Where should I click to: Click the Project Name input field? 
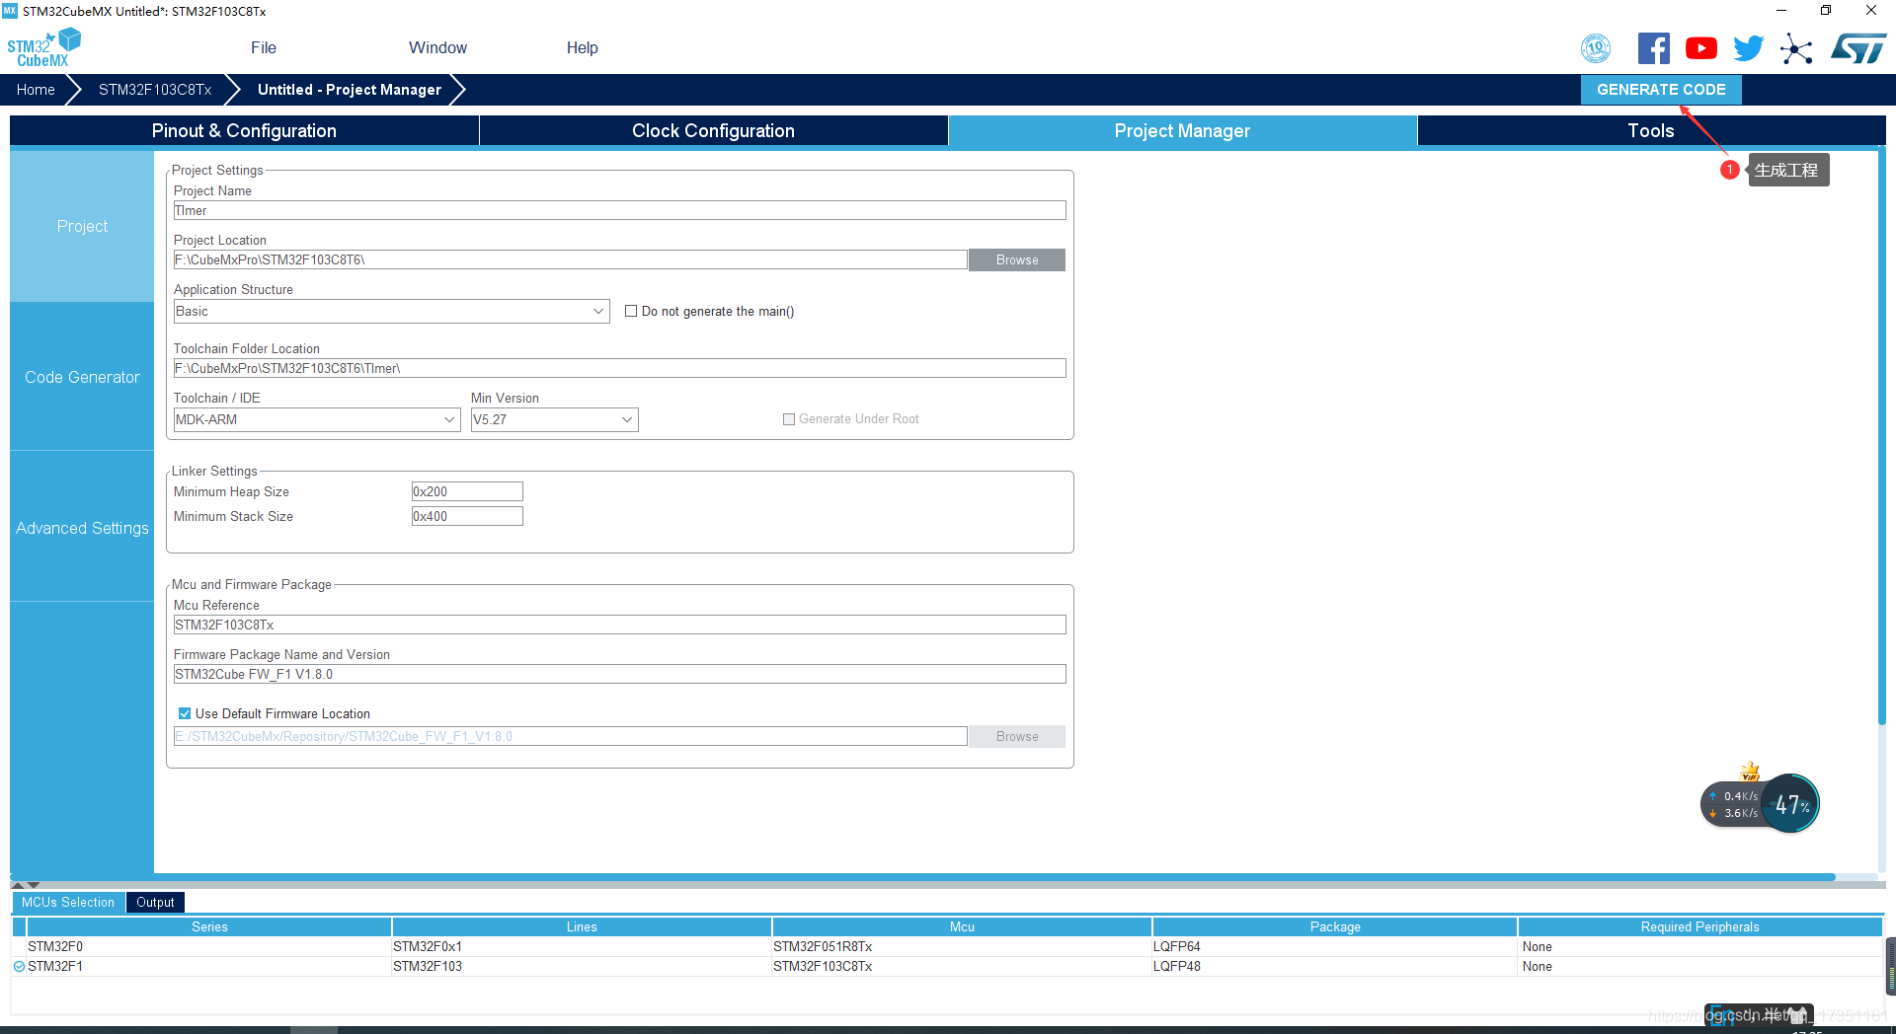(x=620, y=210)
